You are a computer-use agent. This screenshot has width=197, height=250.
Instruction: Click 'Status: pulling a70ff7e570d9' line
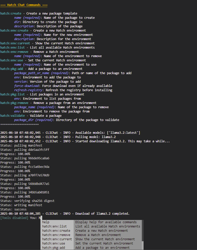coord(25,175)
